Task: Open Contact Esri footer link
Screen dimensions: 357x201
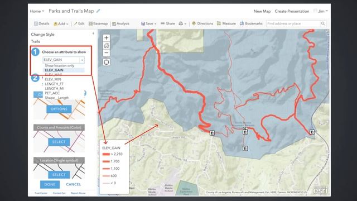Action: (59, 193)
